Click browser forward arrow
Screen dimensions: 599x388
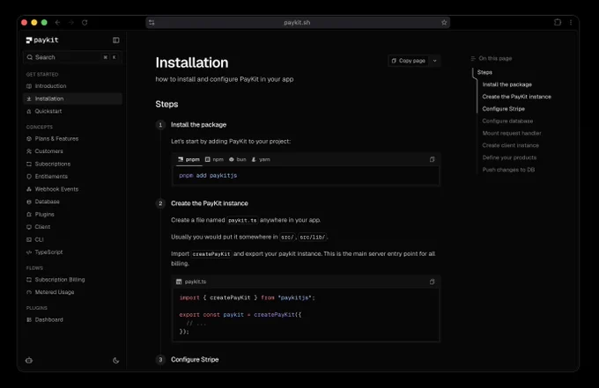pyautogui.click(x=71, y=23)
